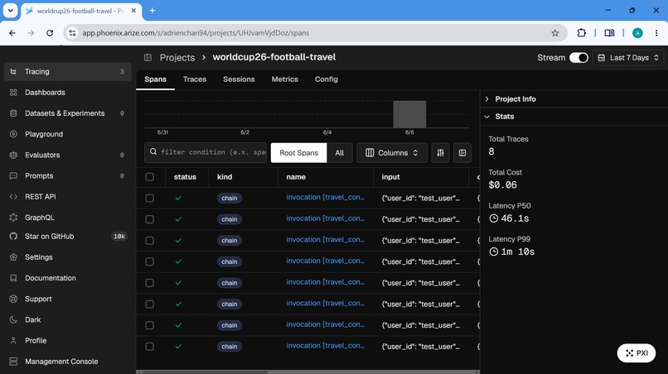Viewport: 668px width, 374px height.
Task: Click the 6/6 histogram bar
Action: tap(409, 114)
